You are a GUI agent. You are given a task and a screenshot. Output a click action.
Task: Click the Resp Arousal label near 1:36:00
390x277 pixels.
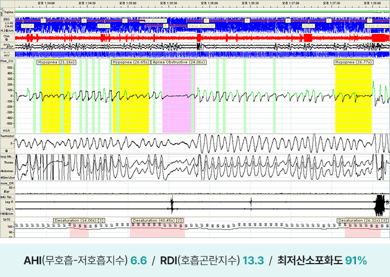point(201,26)
